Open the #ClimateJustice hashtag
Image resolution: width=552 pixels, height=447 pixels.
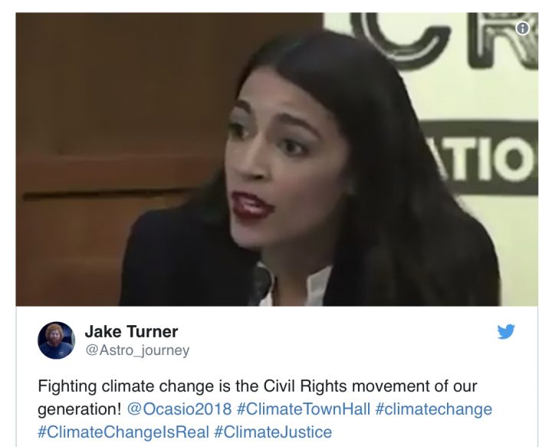point(273,432)
